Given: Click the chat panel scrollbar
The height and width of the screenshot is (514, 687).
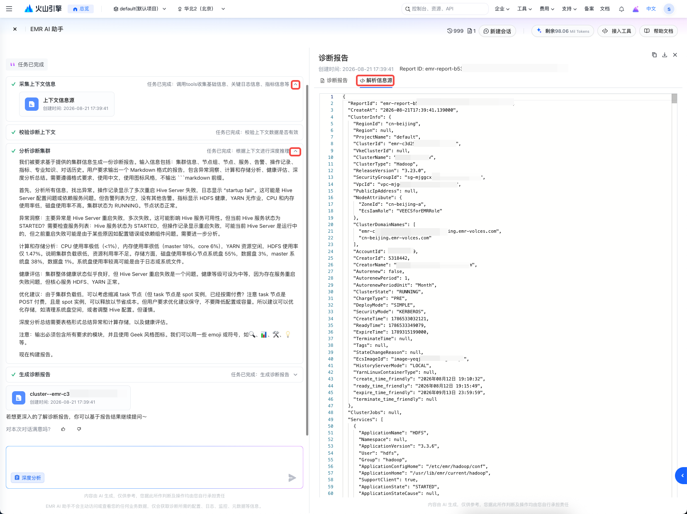Looking at the screenshot, I should 307,260.
